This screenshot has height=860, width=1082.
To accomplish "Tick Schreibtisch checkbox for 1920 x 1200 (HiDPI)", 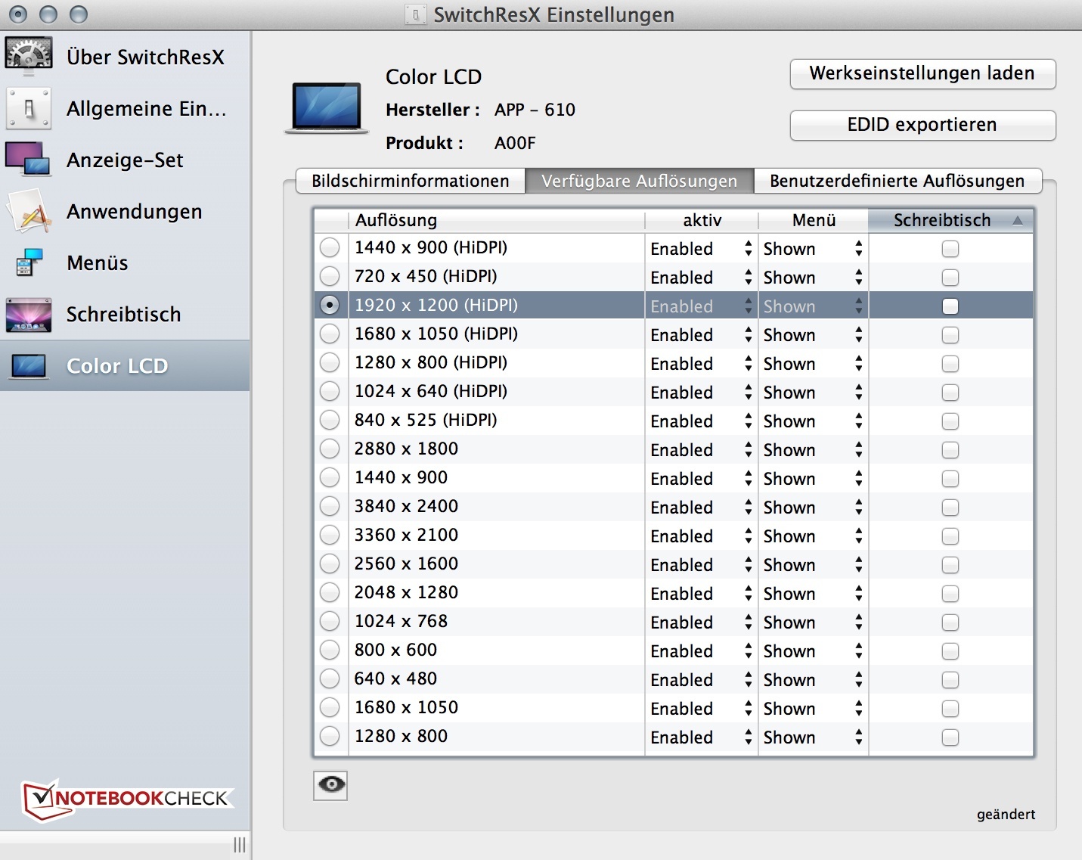I will pos(950,306).
